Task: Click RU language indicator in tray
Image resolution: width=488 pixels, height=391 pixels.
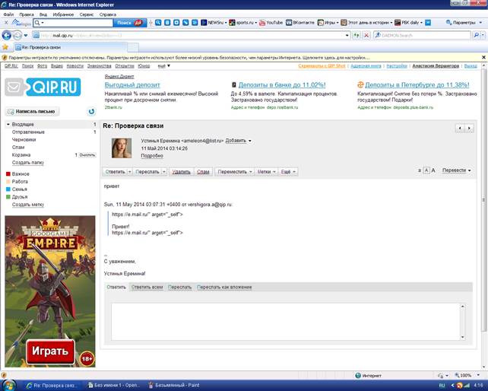Action: pos(442,386)
